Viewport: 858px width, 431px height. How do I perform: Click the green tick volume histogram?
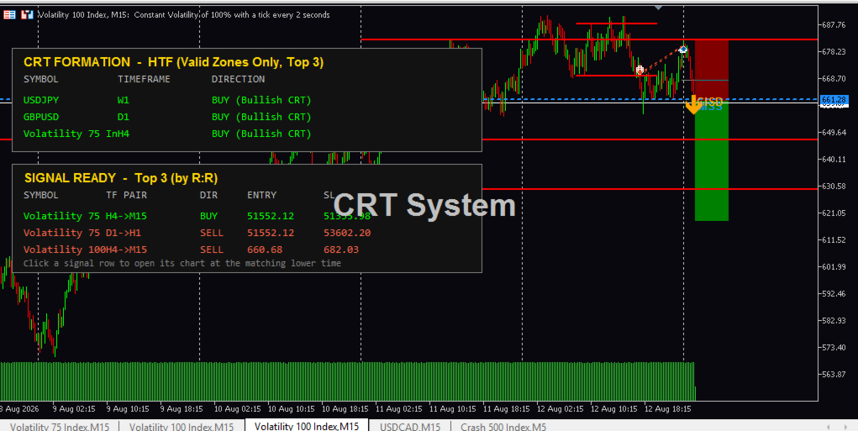pos(347,381)
